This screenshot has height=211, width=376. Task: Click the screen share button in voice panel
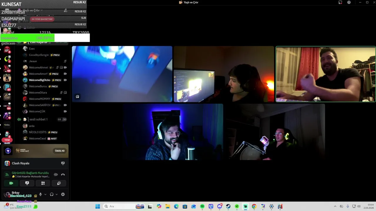point(27,183)
